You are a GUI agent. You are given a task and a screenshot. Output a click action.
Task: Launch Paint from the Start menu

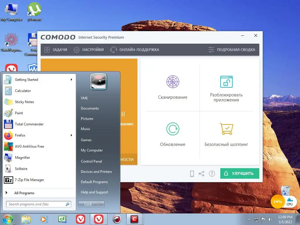[x=39, y=113]
